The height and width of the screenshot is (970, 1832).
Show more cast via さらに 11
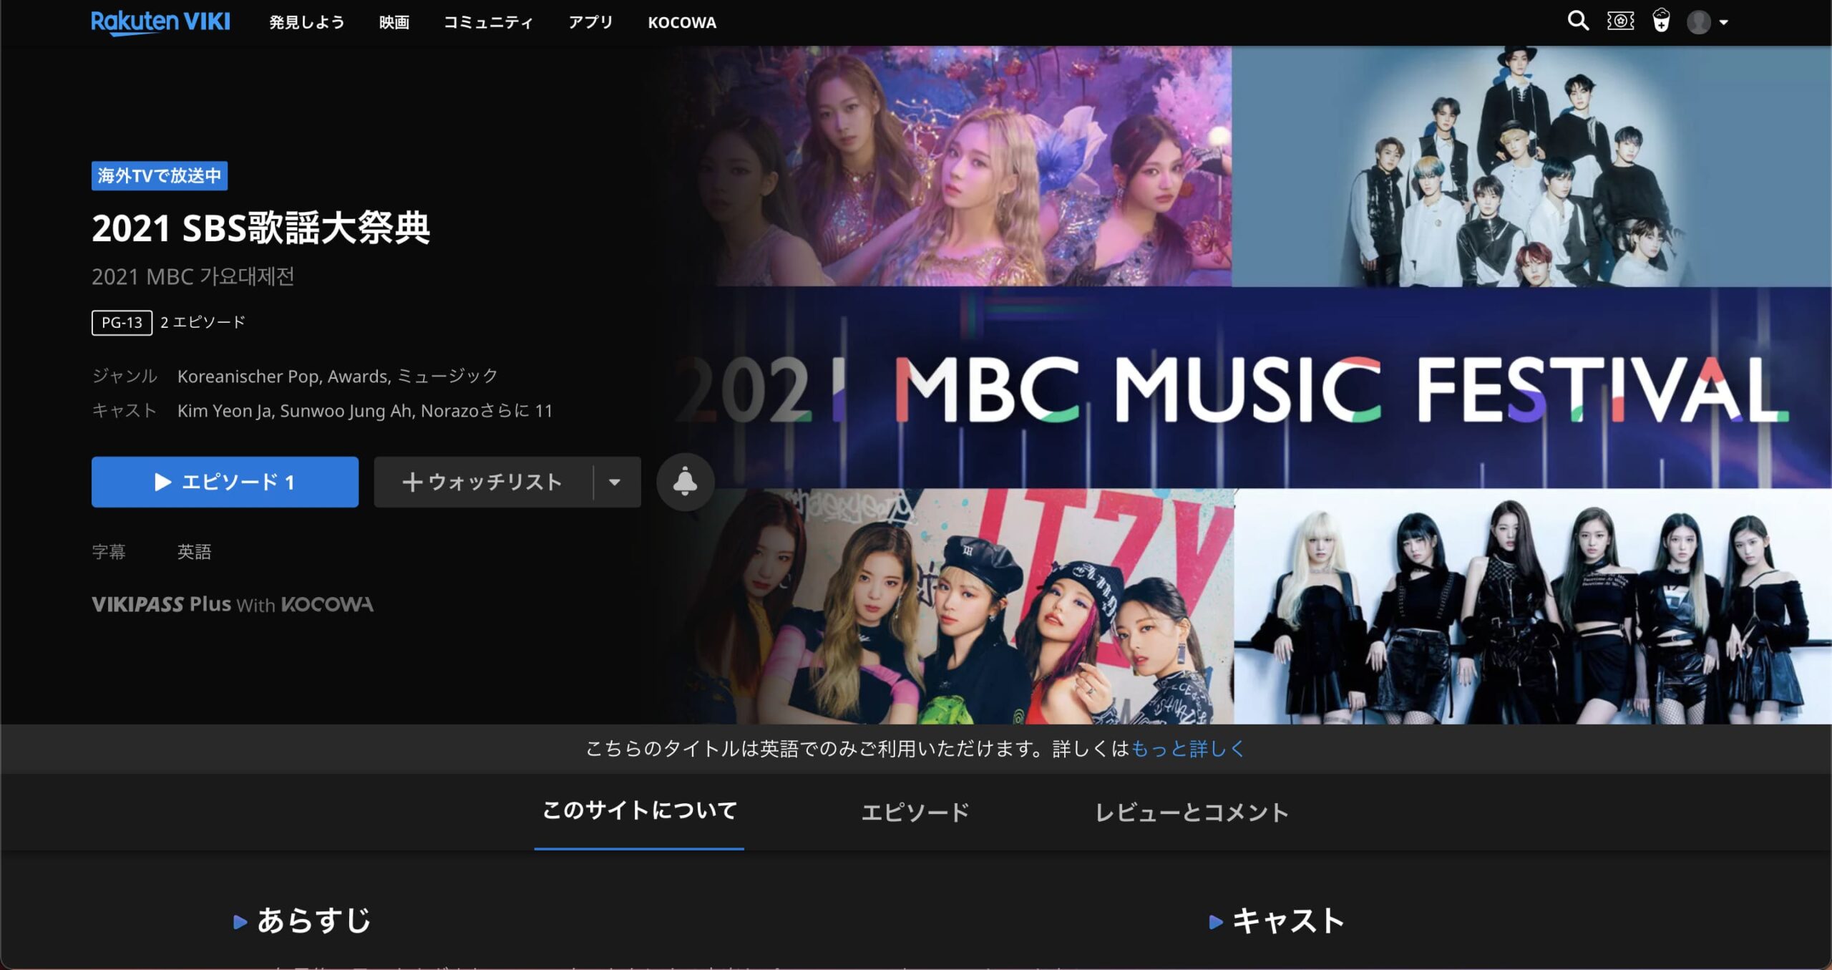point(516,410)
